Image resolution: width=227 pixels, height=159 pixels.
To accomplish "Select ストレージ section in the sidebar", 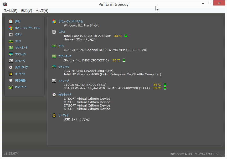I will [20, 61].
